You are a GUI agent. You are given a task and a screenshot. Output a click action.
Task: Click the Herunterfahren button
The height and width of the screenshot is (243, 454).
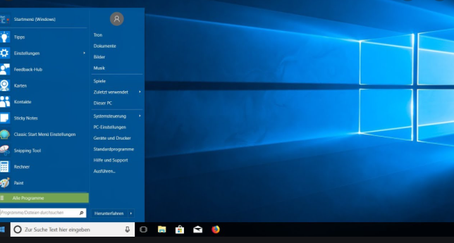pyautogui.click(x=109, y=213)
